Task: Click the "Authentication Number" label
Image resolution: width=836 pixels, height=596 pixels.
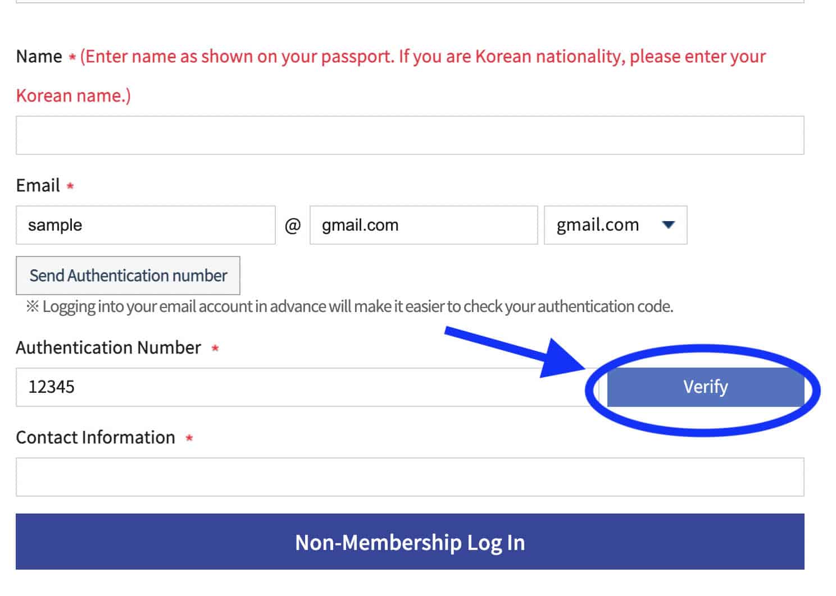Action: click(108, 348)
